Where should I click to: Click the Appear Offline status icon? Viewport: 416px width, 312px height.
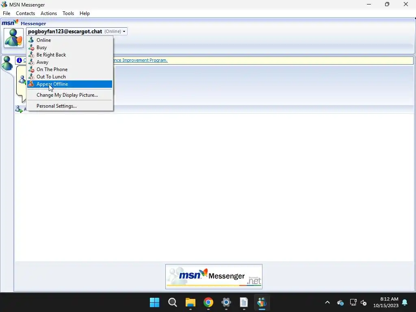(31, 84)
